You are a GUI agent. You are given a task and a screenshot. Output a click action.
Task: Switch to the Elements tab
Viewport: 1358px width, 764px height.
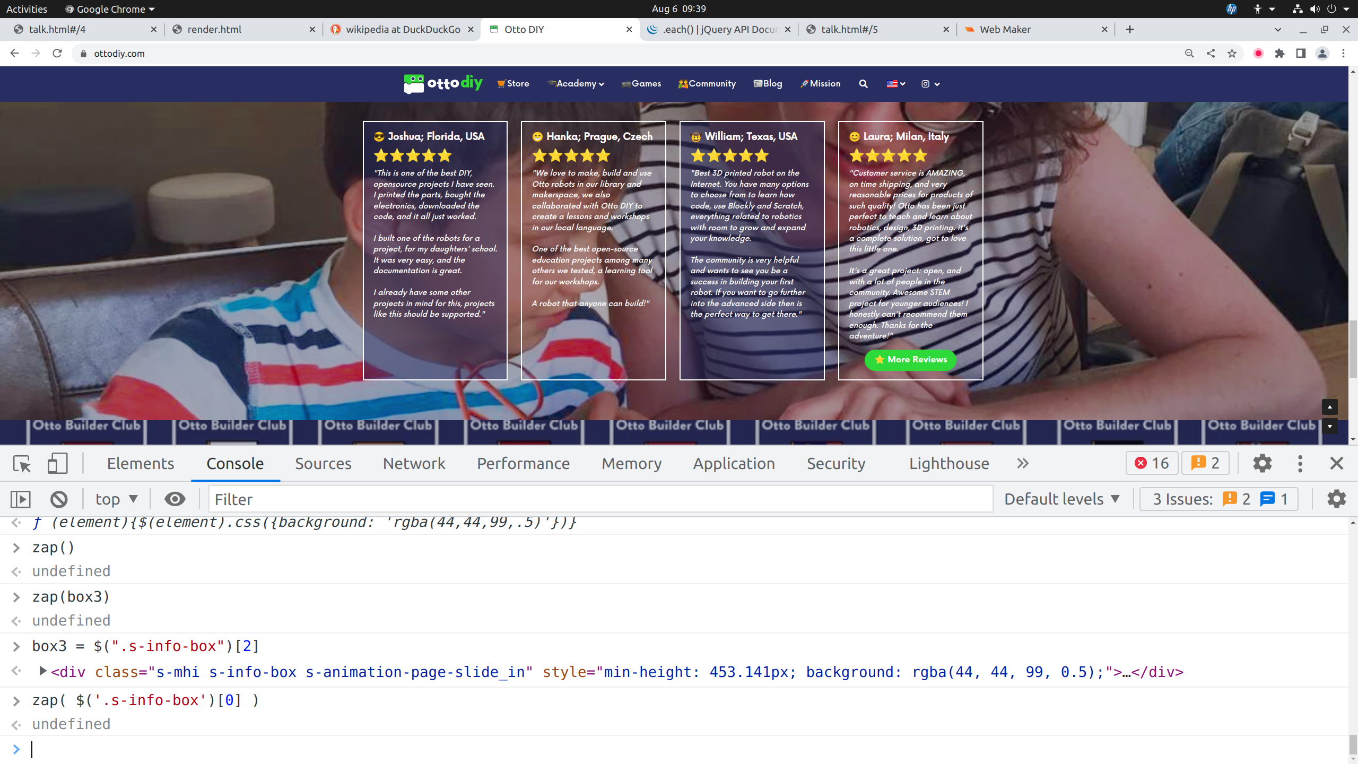[x=140, y=464]
